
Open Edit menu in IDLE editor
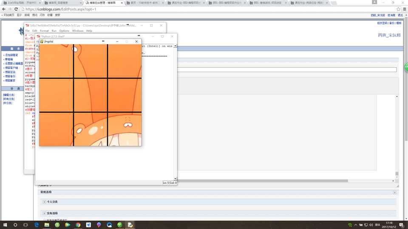[x=34, y=31]
